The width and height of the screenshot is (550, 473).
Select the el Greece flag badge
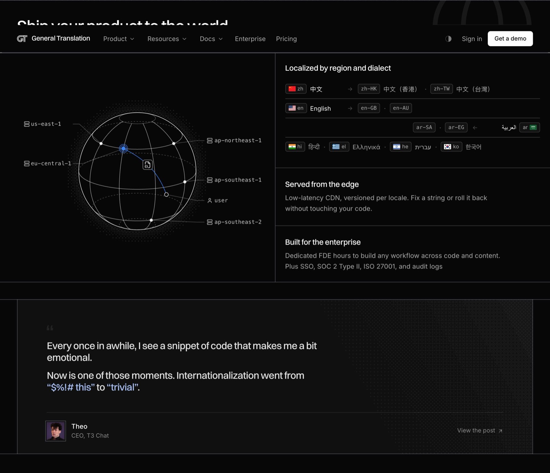339,147
